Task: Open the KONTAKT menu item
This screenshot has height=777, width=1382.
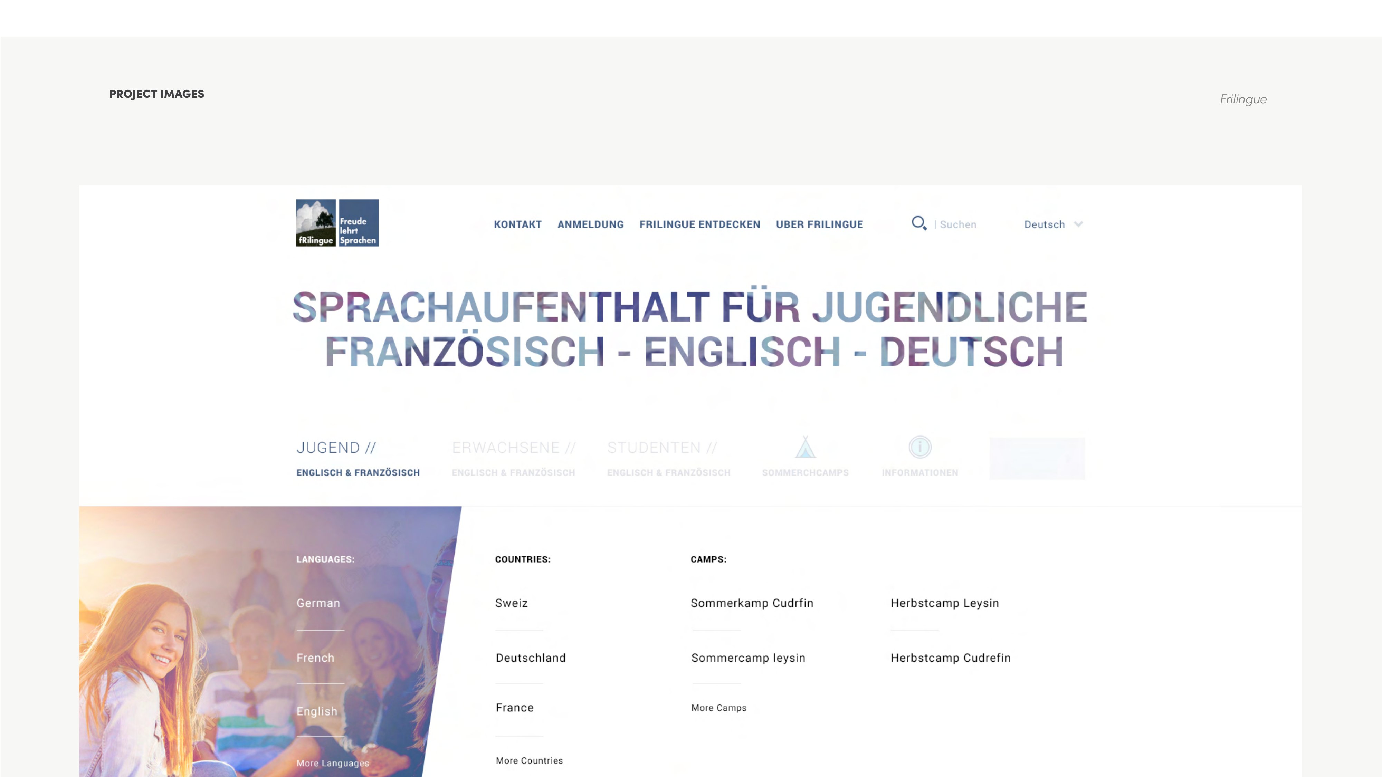Action: tap(517, 224)
